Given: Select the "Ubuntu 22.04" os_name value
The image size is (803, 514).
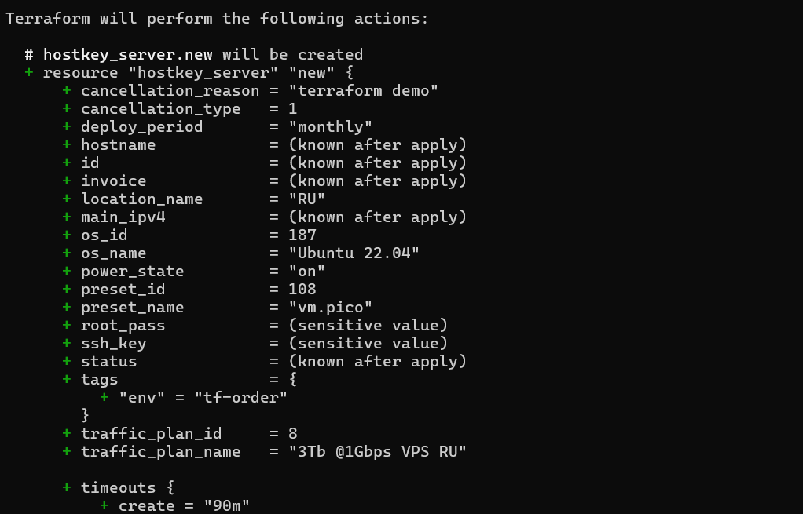Looking at the screenshot, I should (x=354, y=253).
